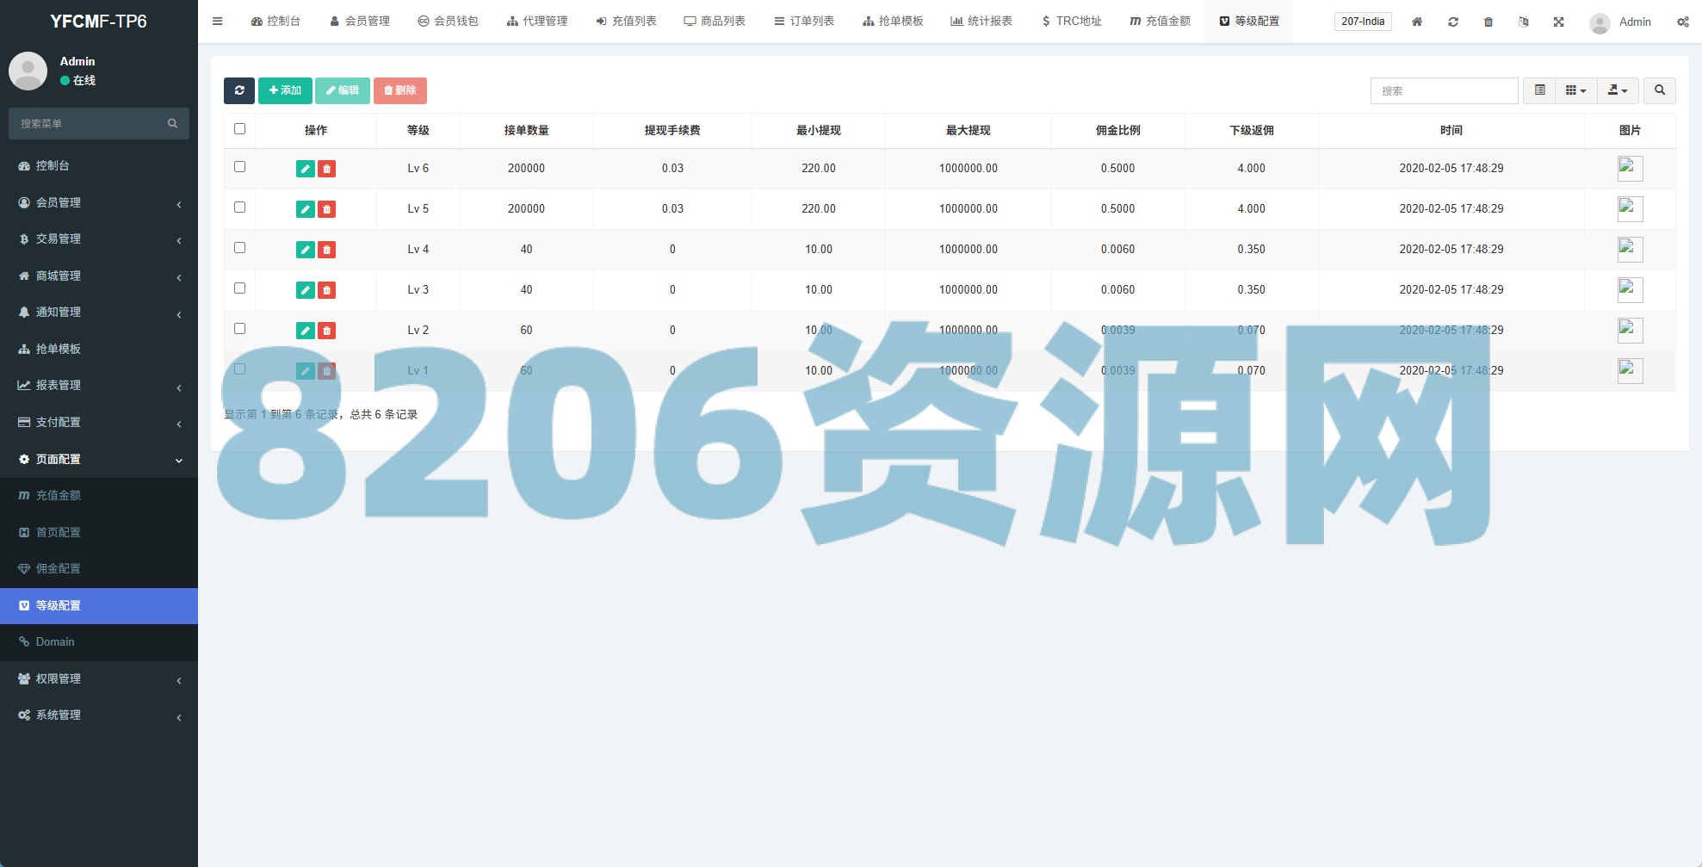
Task: Toggle the sidebar hamburger menu icon
Action: pos(218,22)
